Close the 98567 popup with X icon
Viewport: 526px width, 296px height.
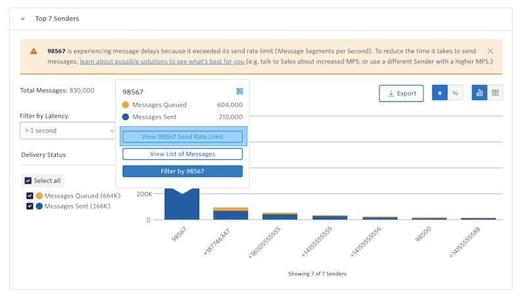[x=239, y=91]
